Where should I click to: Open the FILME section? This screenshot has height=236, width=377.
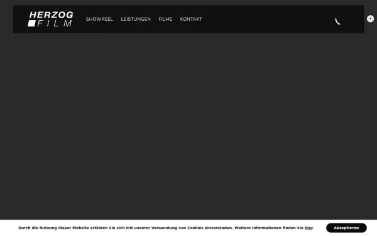pyautogui.click(x=165, y=19)
